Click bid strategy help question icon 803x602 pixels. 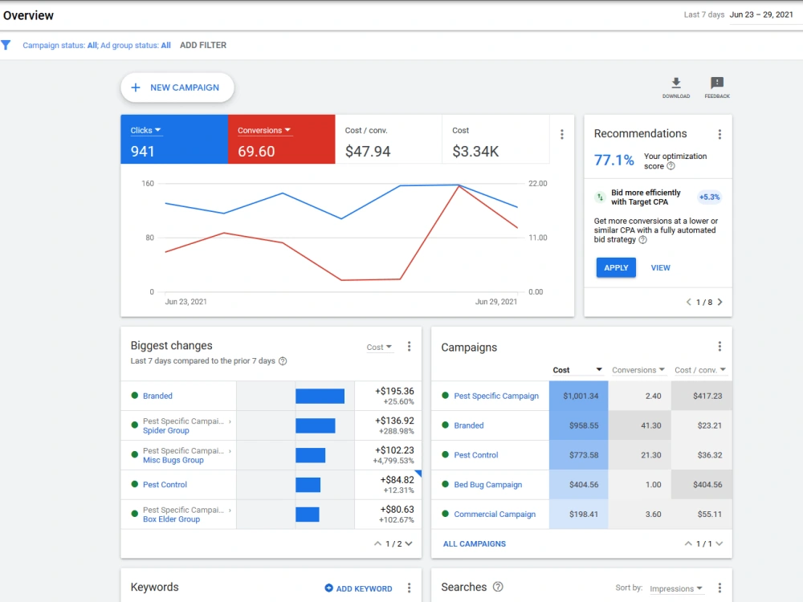click(x=642, y=239)
